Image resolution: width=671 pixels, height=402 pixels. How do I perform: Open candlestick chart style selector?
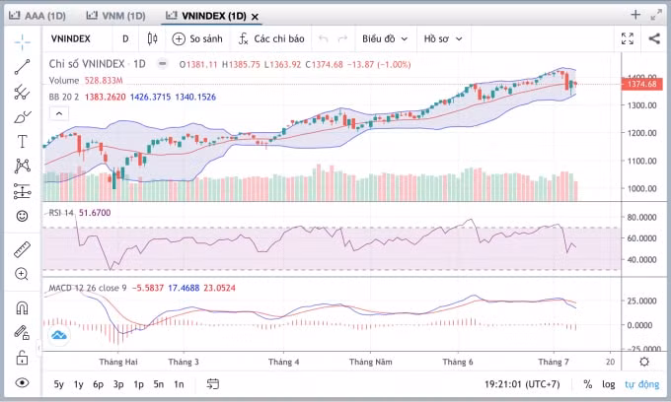click(152, 38)
